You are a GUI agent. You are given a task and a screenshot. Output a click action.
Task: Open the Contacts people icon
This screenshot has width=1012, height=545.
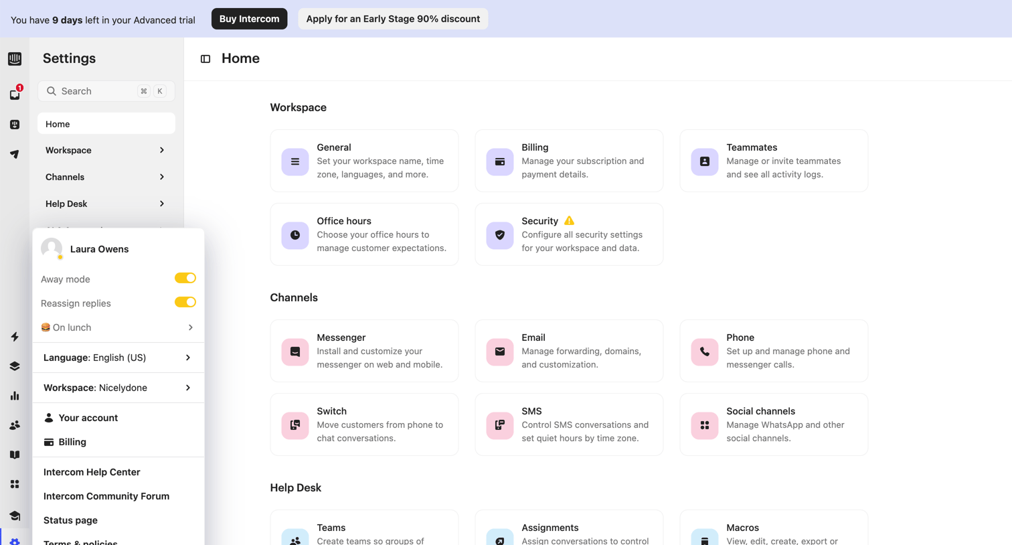[x=15, y=425]
